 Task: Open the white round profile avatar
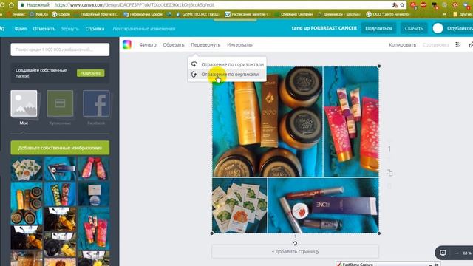[438, 28]
